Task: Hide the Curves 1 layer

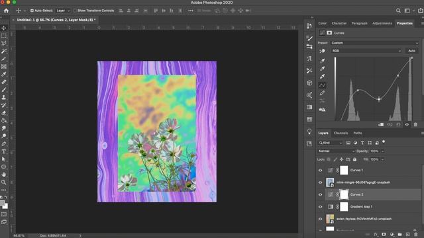Action: click(321, 171)
